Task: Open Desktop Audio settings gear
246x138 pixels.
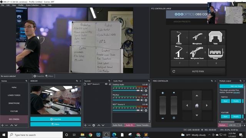Action: [146, 90]
